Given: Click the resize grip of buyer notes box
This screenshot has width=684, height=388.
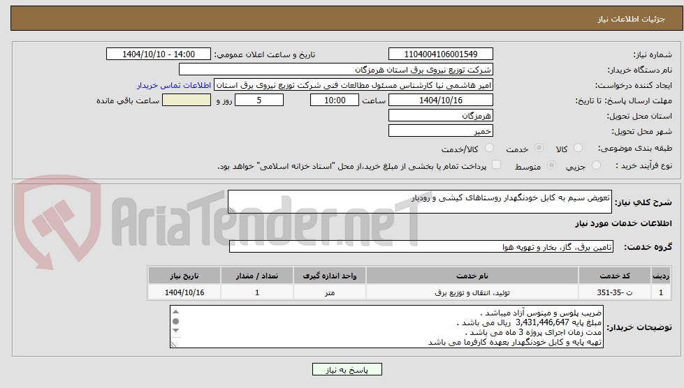Looking at the screenshot, I should point(173,345).
